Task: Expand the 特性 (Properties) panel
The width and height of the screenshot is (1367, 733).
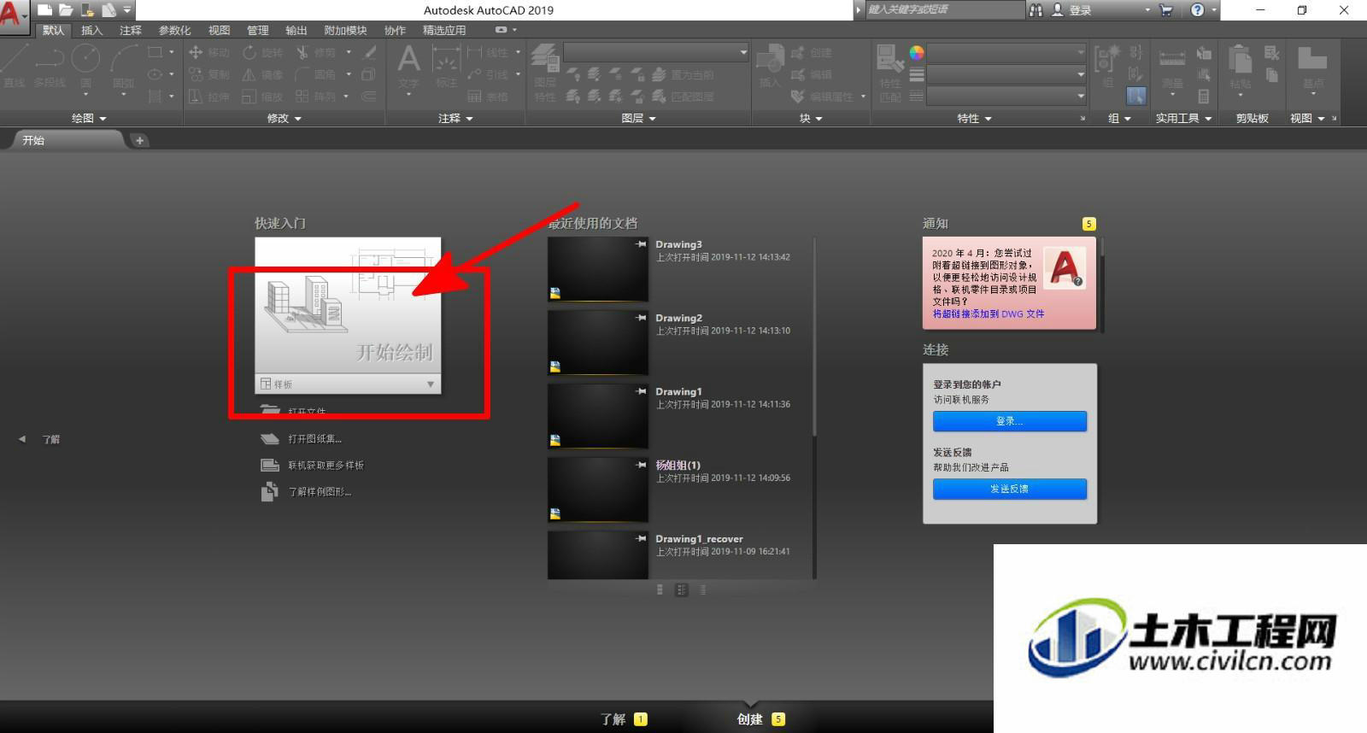Action: [x=974, y=119]
